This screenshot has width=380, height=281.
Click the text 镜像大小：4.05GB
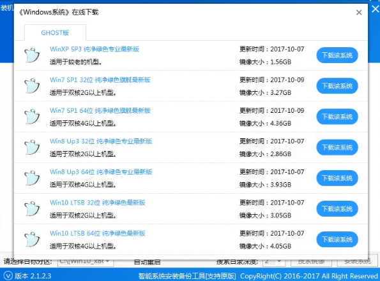[x=266, y=246]
